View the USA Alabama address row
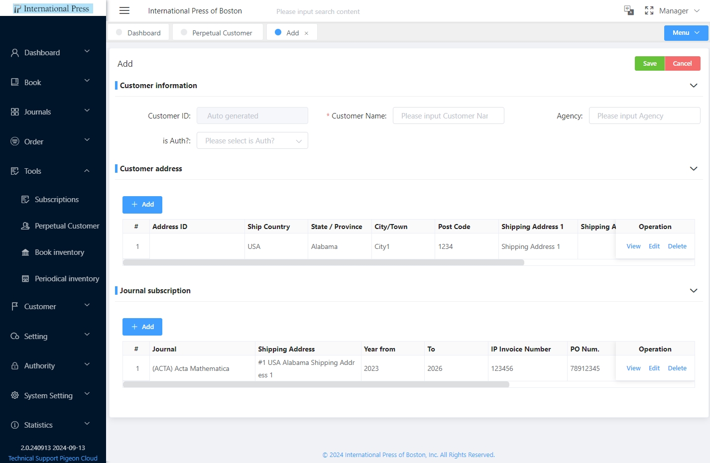The width and height of the screenshot is (710, 463). (633, 246)
